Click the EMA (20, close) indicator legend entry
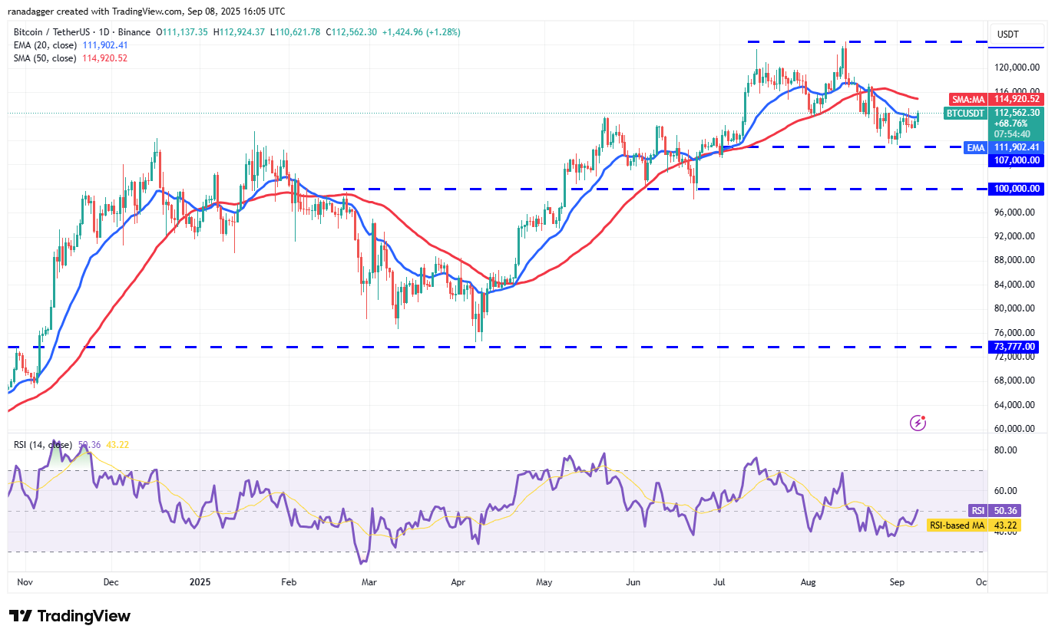 (46, 45)
